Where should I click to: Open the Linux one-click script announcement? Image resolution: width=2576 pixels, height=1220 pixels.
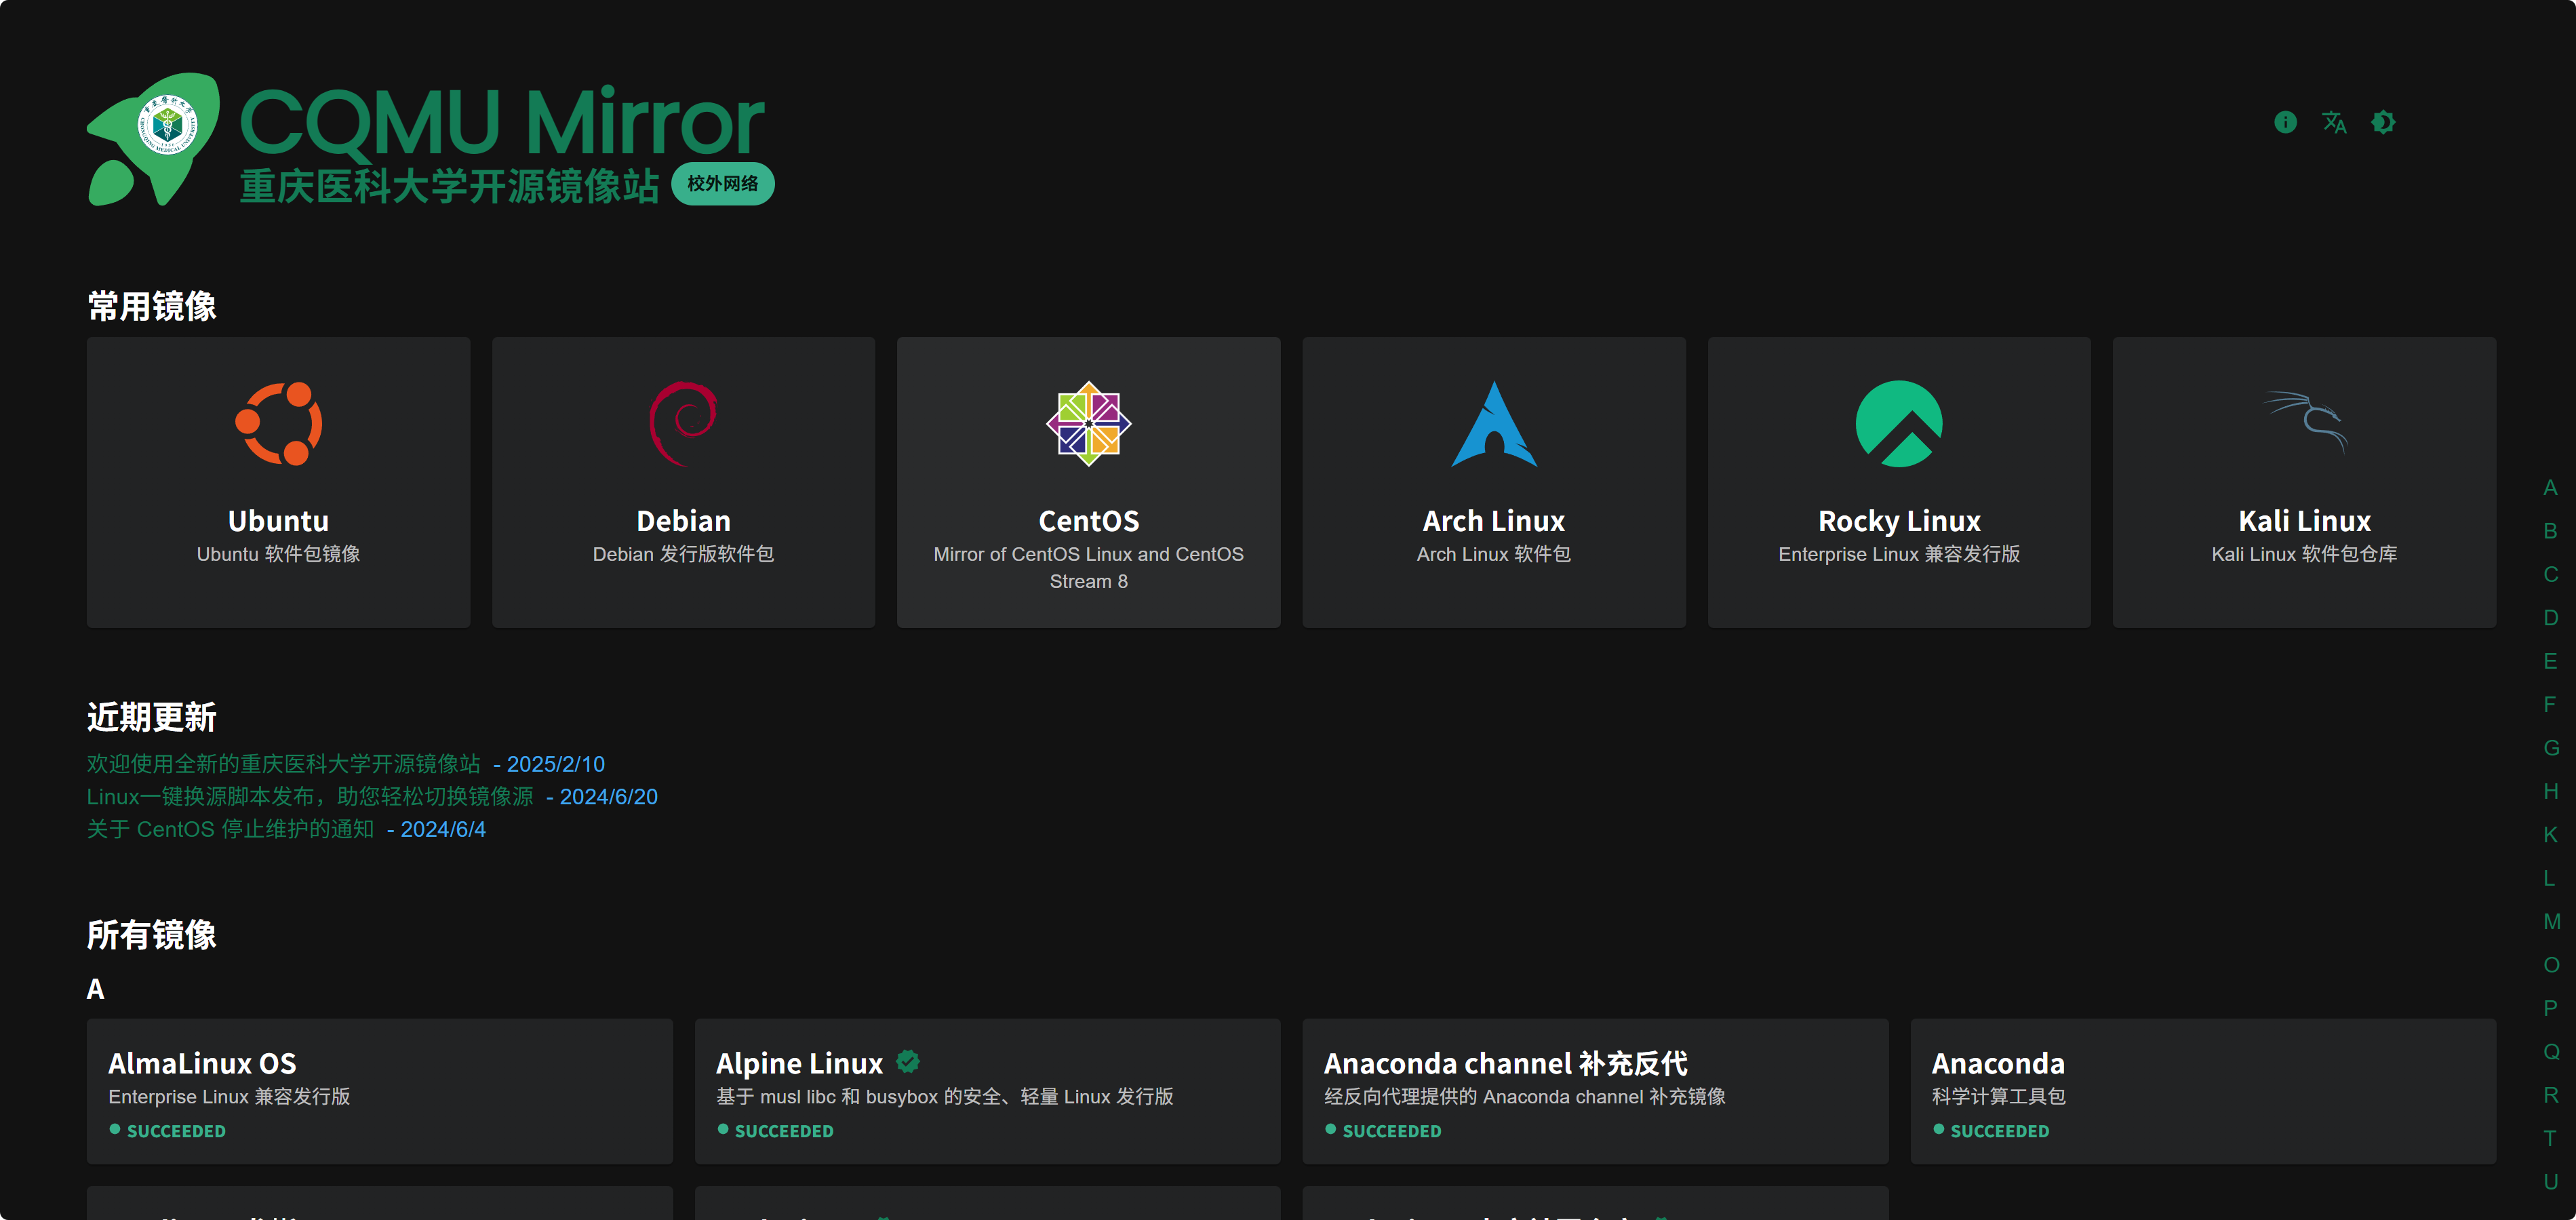tap(310, 797)
